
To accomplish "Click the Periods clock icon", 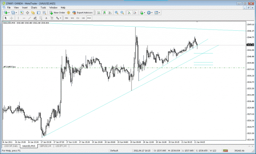I will [149, 13].
